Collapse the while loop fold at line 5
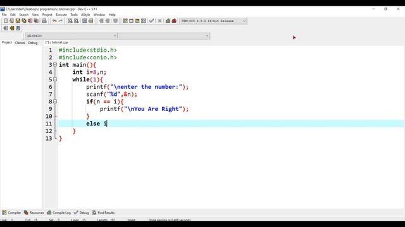 point(55,79)
